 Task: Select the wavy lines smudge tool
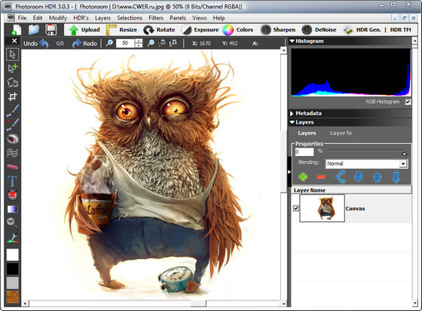point(12,153)
